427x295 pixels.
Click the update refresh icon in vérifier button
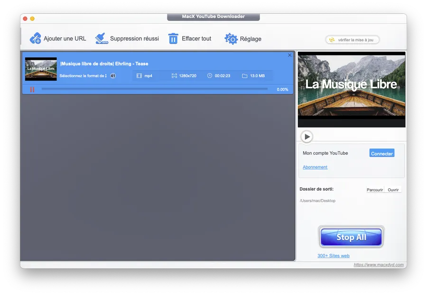tap(332, 40)
